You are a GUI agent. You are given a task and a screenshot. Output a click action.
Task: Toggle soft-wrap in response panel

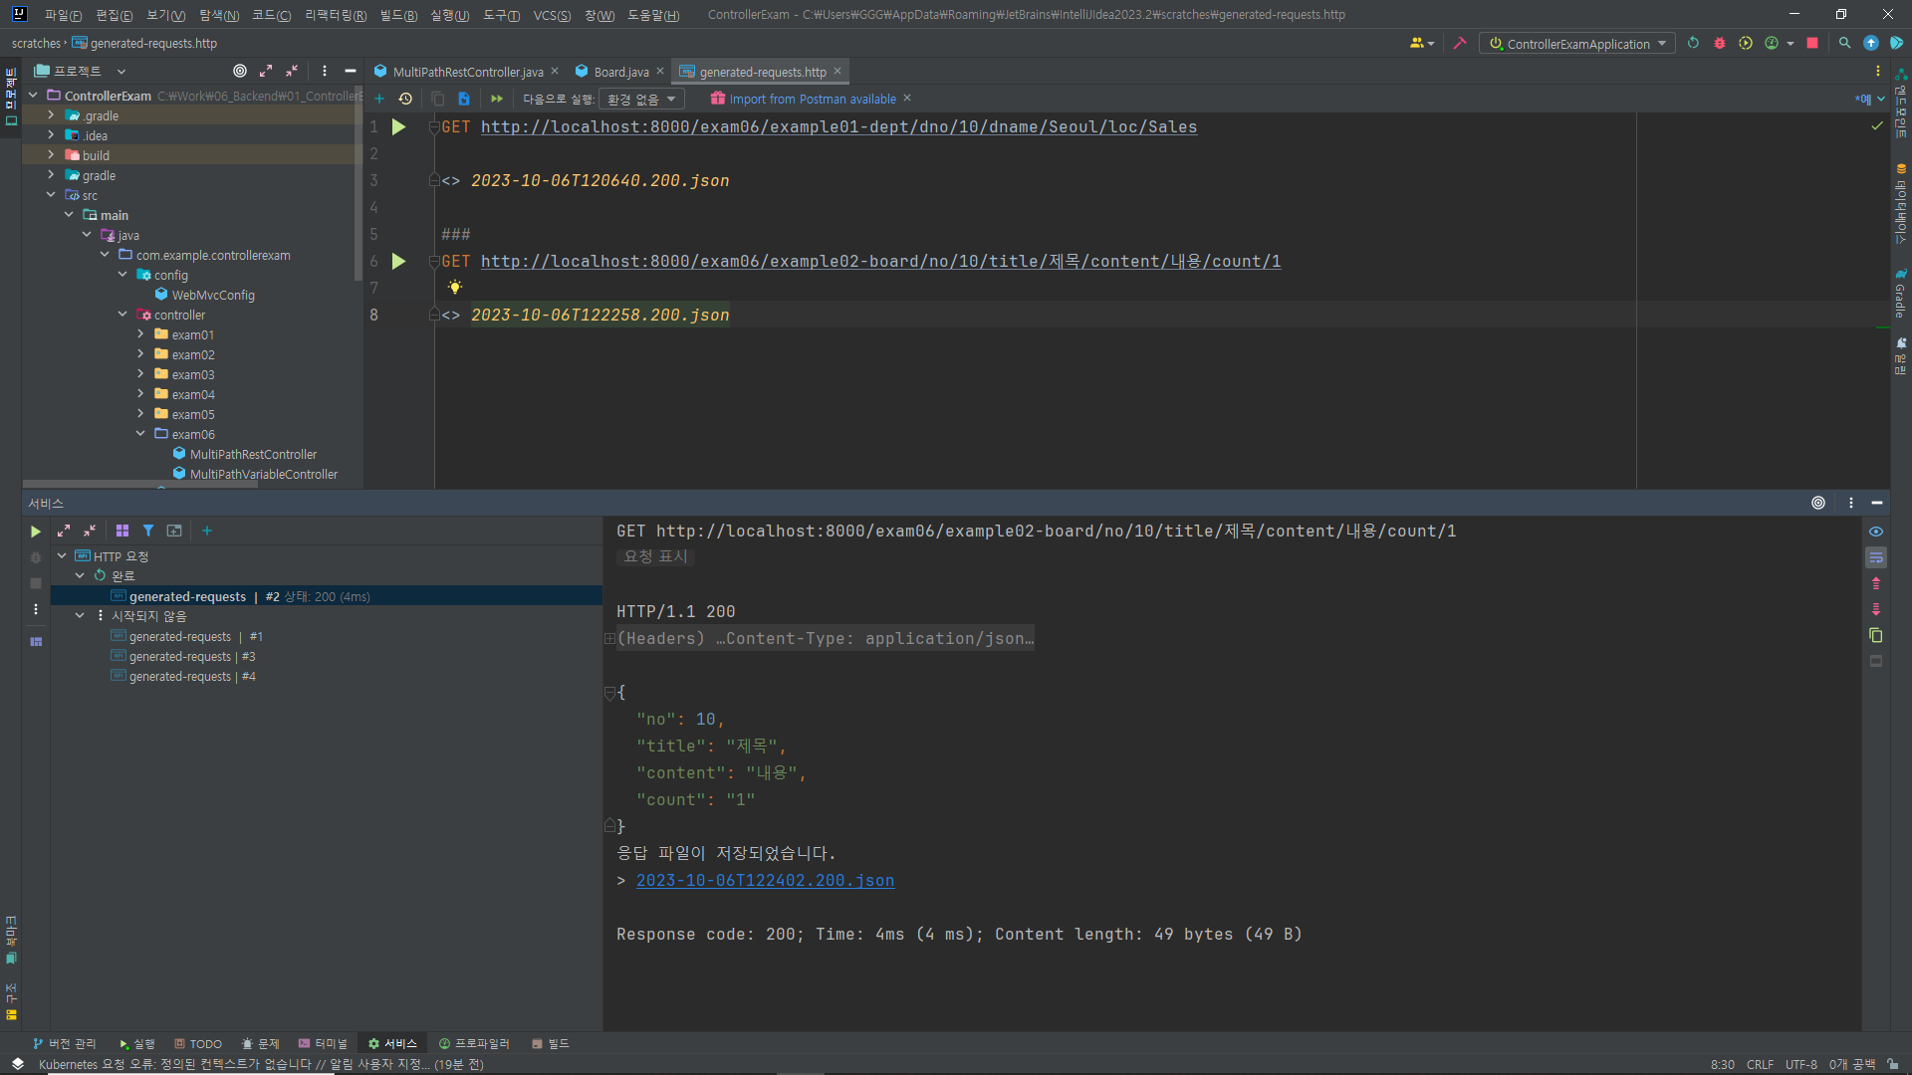pos(1876,558)
